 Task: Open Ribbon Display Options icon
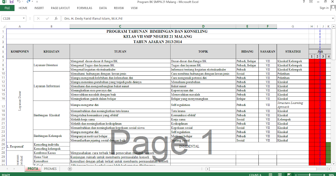point(311,2)
